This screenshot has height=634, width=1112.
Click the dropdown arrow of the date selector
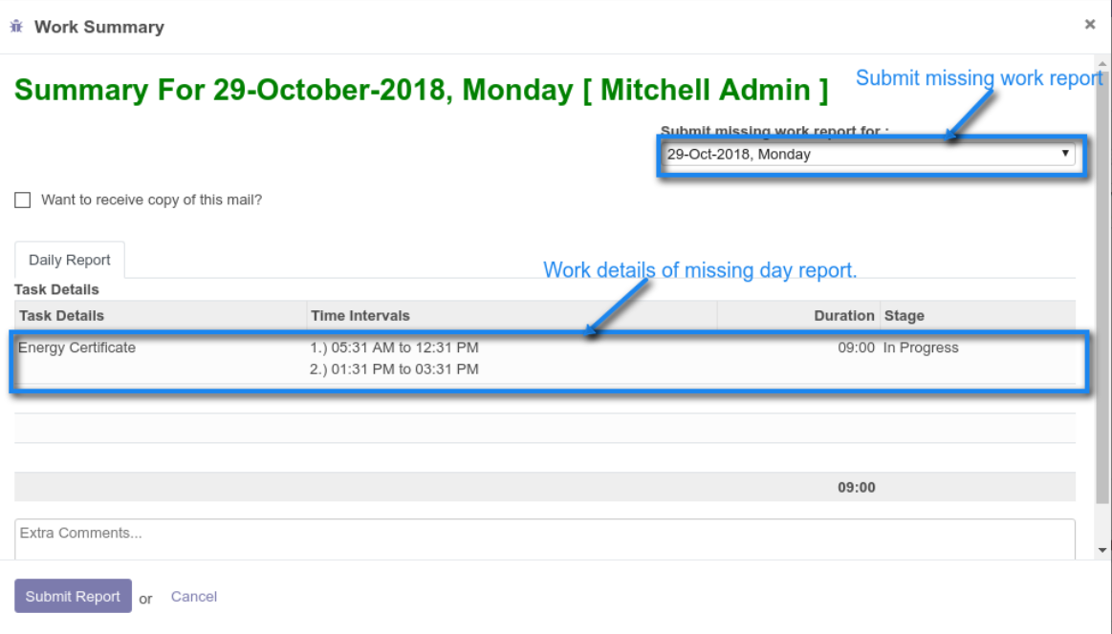tap(1065, 154)
